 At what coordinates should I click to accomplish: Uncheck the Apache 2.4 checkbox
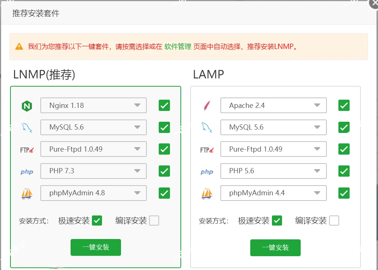(x=344, y=106)
